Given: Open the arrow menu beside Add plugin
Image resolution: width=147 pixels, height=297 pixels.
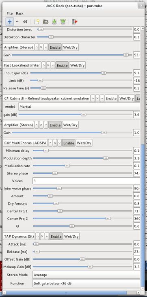Looking at the screenshot, I should click(x=17, y=22).
